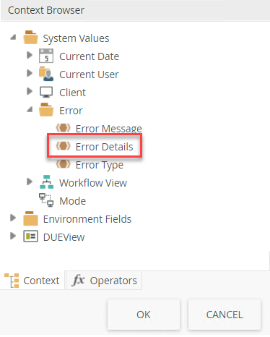The width and height of the screenshot is (270, 337).
Task: Click the Current User person icon
Action: [x=46, y=74]
